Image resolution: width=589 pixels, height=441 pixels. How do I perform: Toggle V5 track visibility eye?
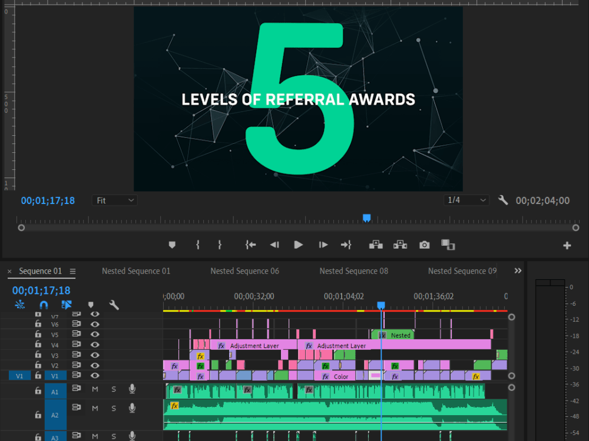point(95,334)
